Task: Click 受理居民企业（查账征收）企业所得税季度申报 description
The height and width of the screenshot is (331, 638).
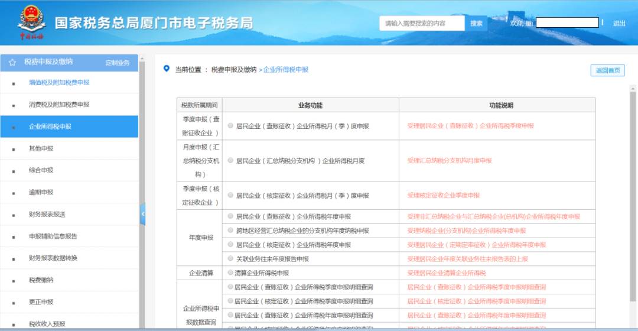Action: 470,126
